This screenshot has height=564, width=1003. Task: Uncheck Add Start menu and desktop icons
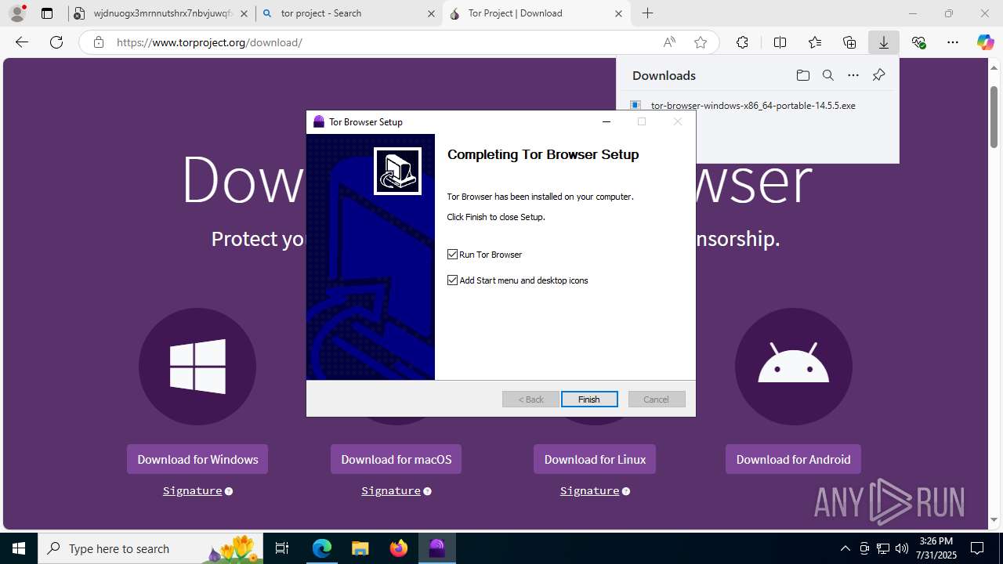452,280
